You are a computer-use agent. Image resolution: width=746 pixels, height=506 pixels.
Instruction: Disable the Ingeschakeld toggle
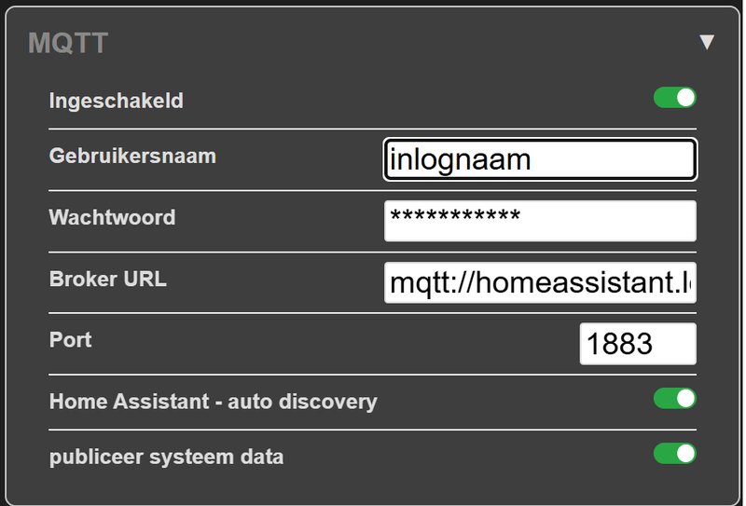pos(674,97)
